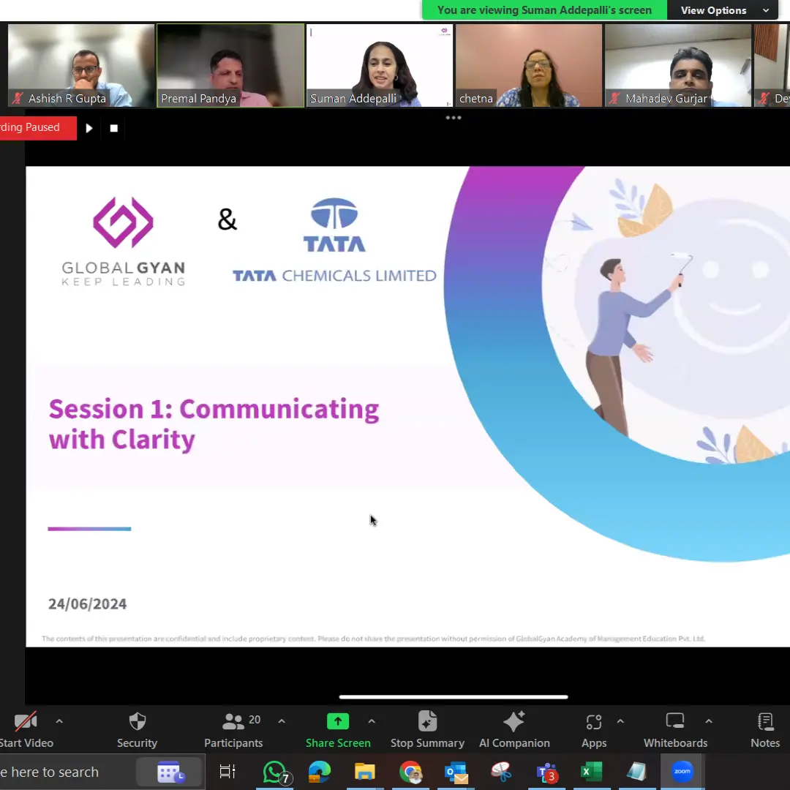
Task: Click the three-dot gallery handle
Action: pos(454,118)
